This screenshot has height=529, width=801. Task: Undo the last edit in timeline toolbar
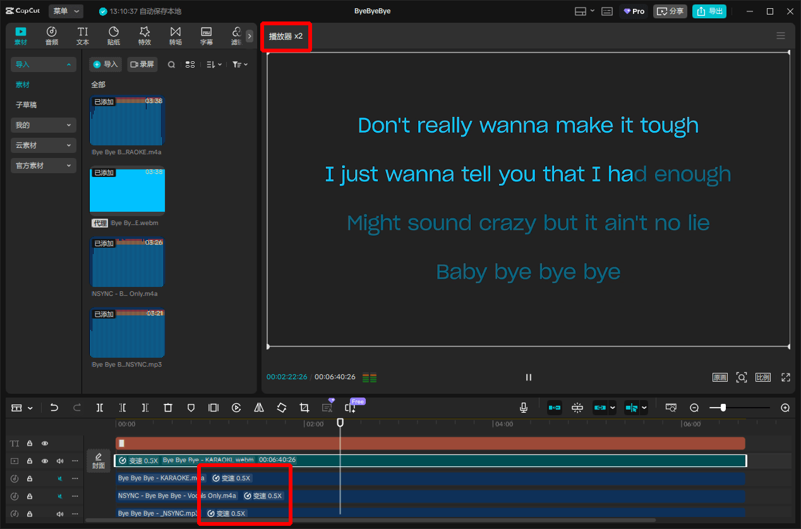click(x=54, y=408)
